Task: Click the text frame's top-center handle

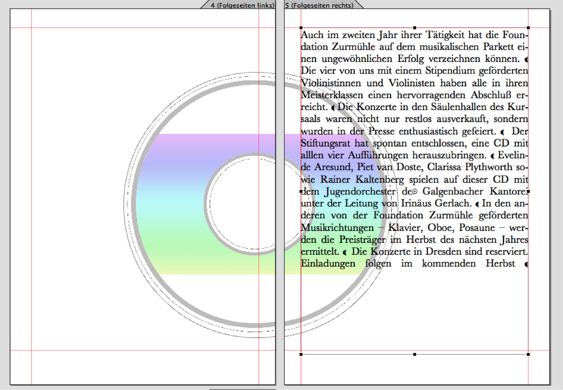Action: pyautogui.click(x=415, y=28)
